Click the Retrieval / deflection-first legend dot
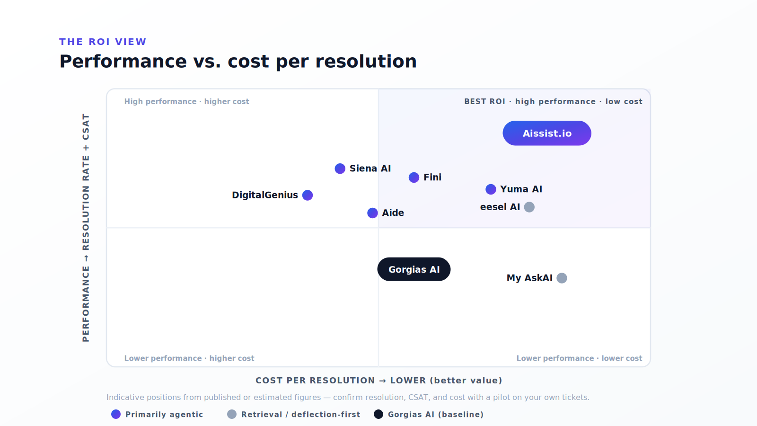Viewport: 757px width, 426px height. [x=232, y=414]
